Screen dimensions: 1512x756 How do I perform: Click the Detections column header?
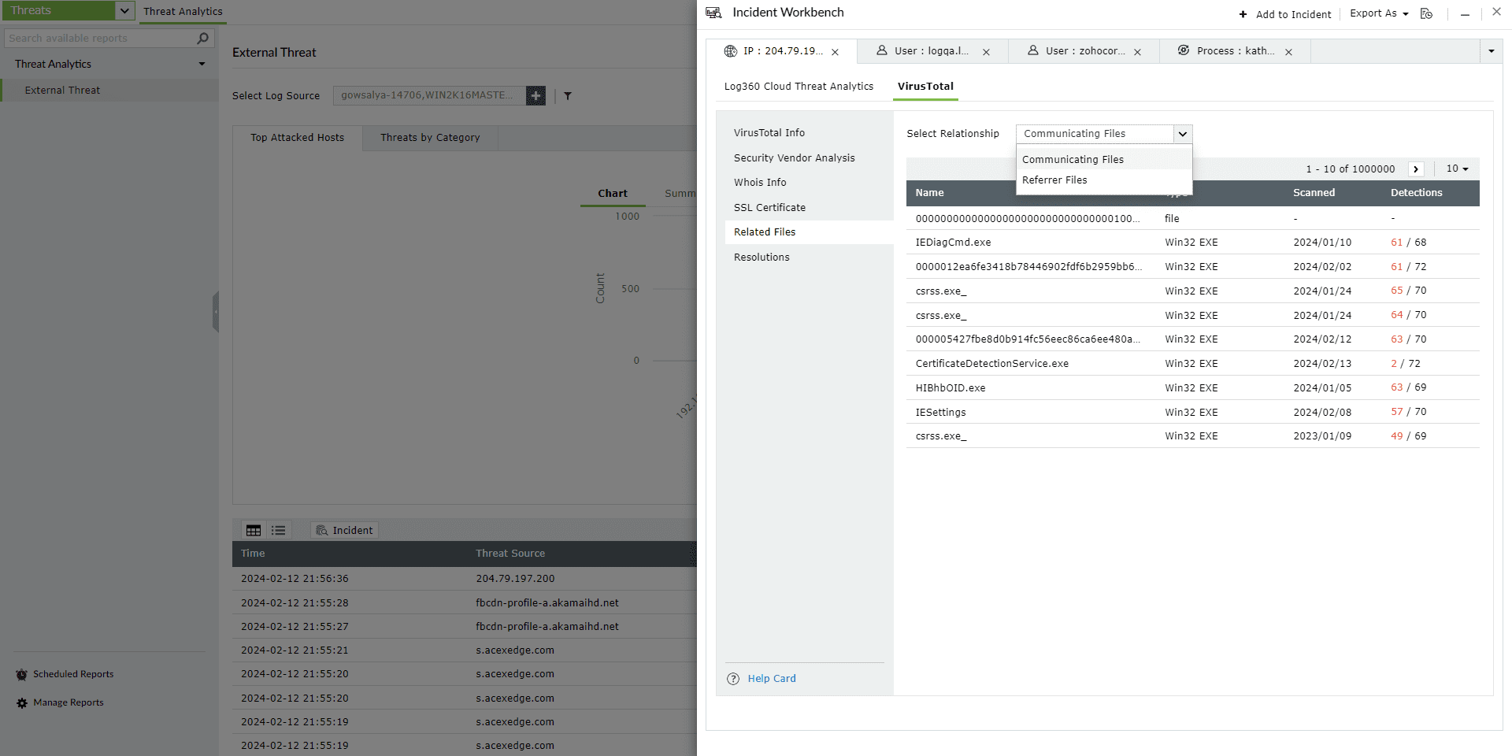pos(1416,193)
